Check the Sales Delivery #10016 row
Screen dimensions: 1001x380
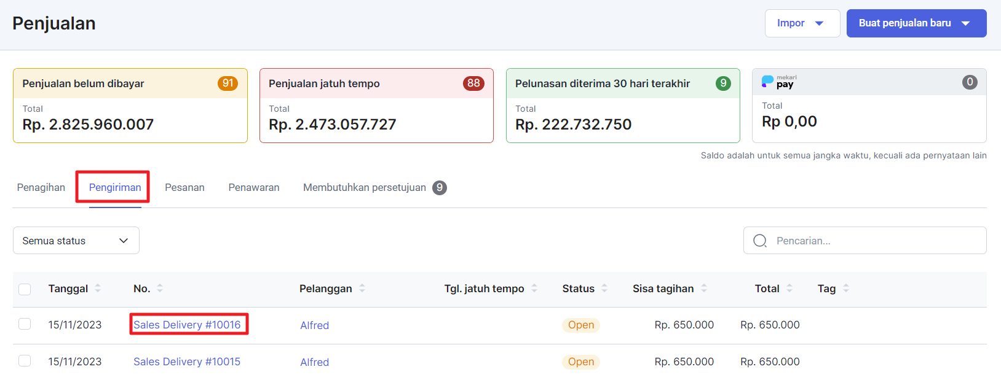click(x=25, y=324)
